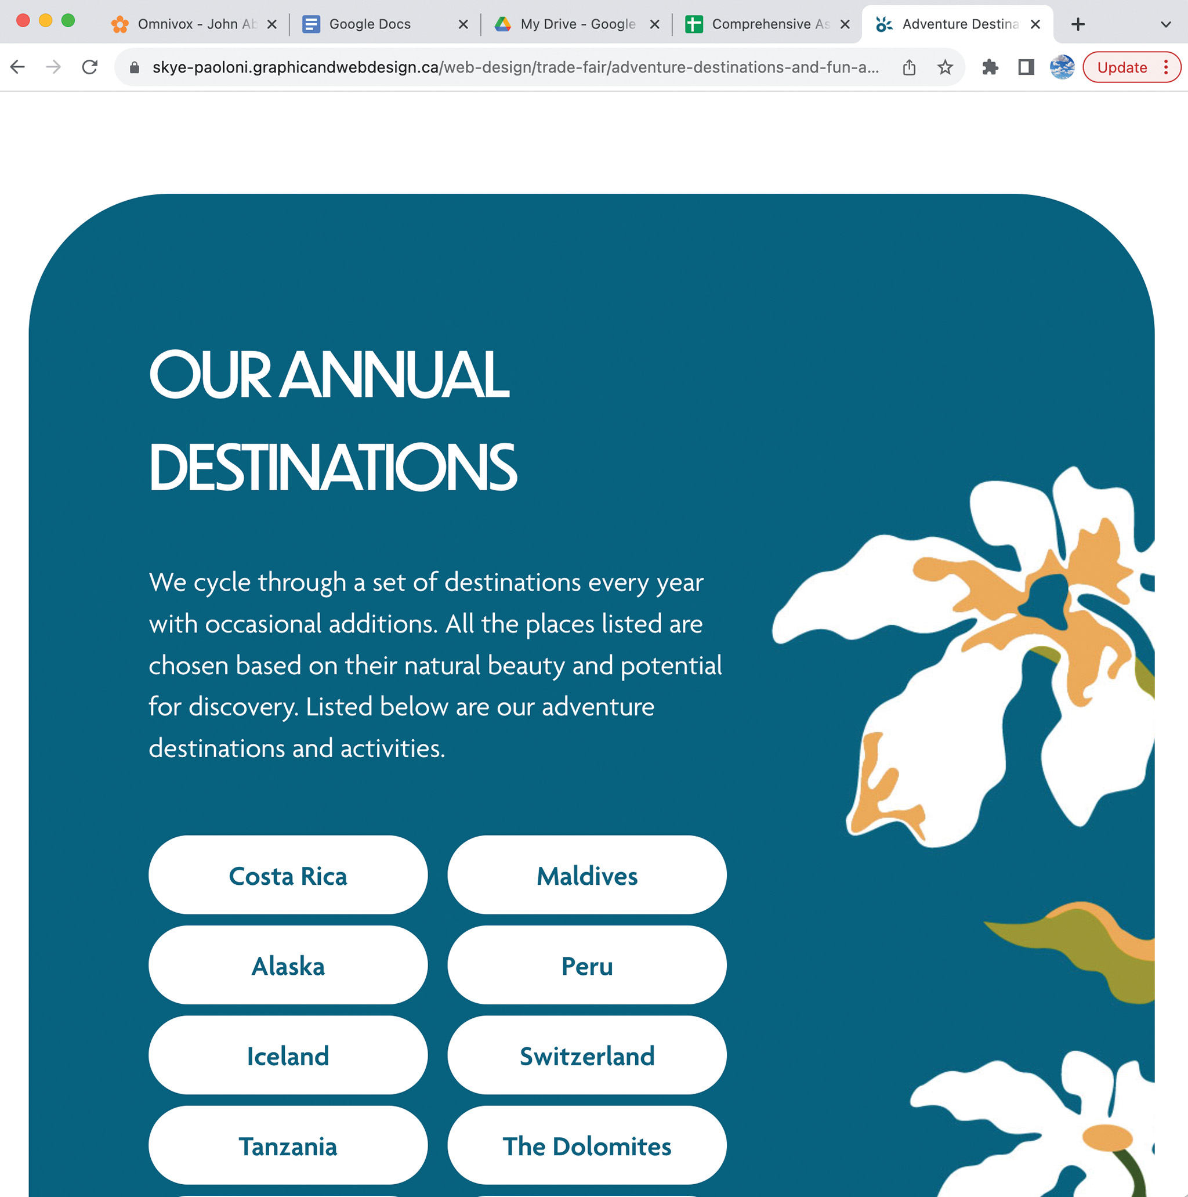Click the share icon in the toolbar
Screen dimensions: 1188x1197
(907, 66)
